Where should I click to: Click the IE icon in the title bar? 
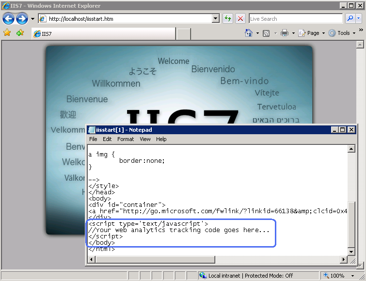(x=6, y=6)
